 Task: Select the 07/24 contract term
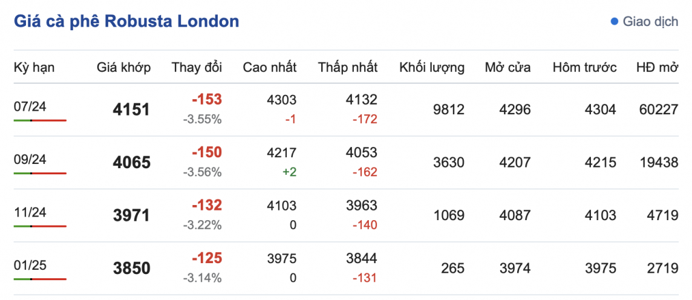click(x=30, y=107)
